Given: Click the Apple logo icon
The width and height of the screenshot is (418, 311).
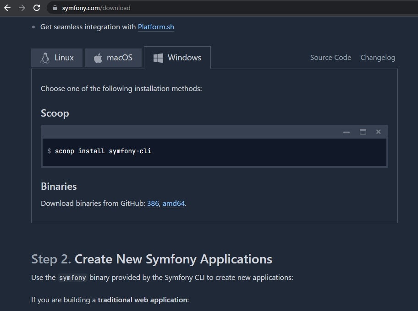Looking at the screenshot, I should point(98,58).
